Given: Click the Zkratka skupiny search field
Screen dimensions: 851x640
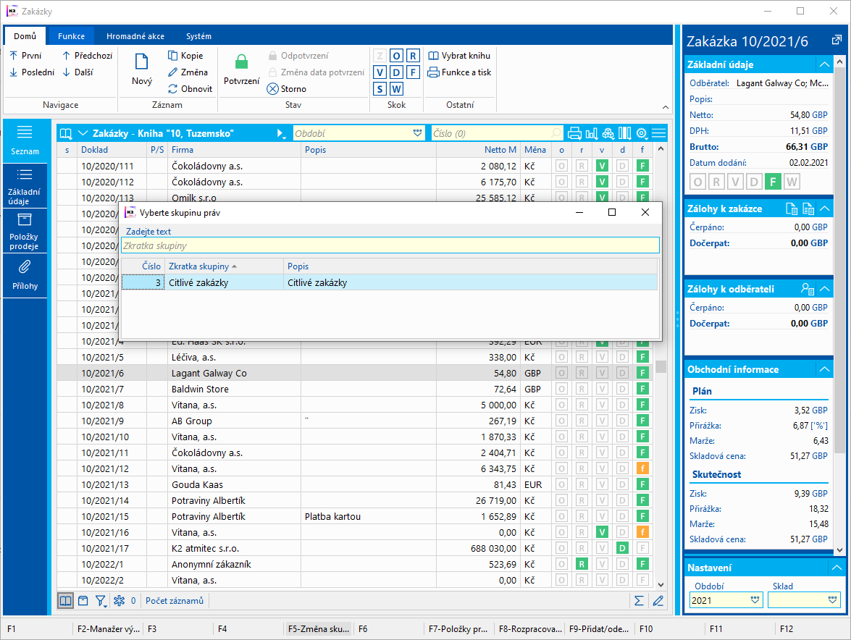Looking at the screenshot, I should [390, 246].
